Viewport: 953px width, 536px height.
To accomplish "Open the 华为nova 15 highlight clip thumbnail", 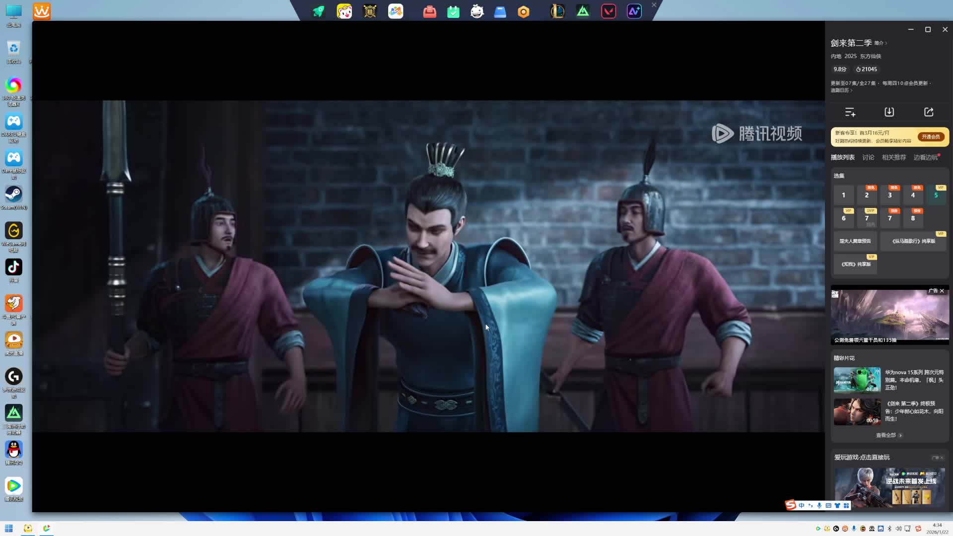I will click(857, 380).
